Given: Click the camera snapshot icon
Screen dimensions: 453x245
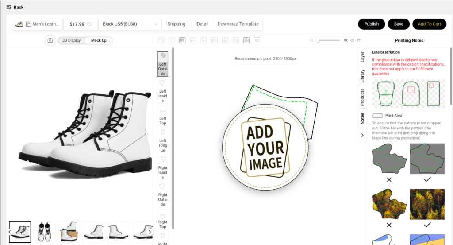Looking at the screenshot, I should coord(50,40).
